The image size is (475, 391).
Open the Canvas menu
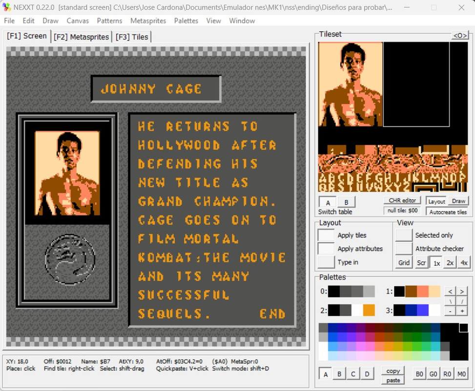coord(78,21)
